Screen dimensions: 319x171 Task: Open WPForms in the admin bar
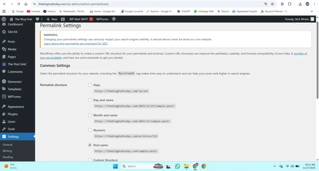click(102, 19)
